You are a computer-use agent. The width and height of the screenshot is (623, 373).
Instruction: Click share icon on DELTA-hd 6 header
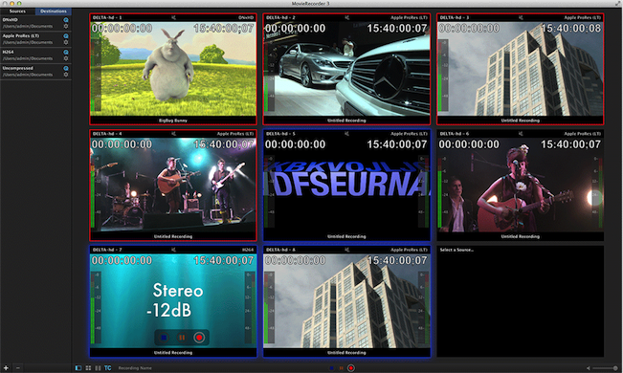point(521,134)
